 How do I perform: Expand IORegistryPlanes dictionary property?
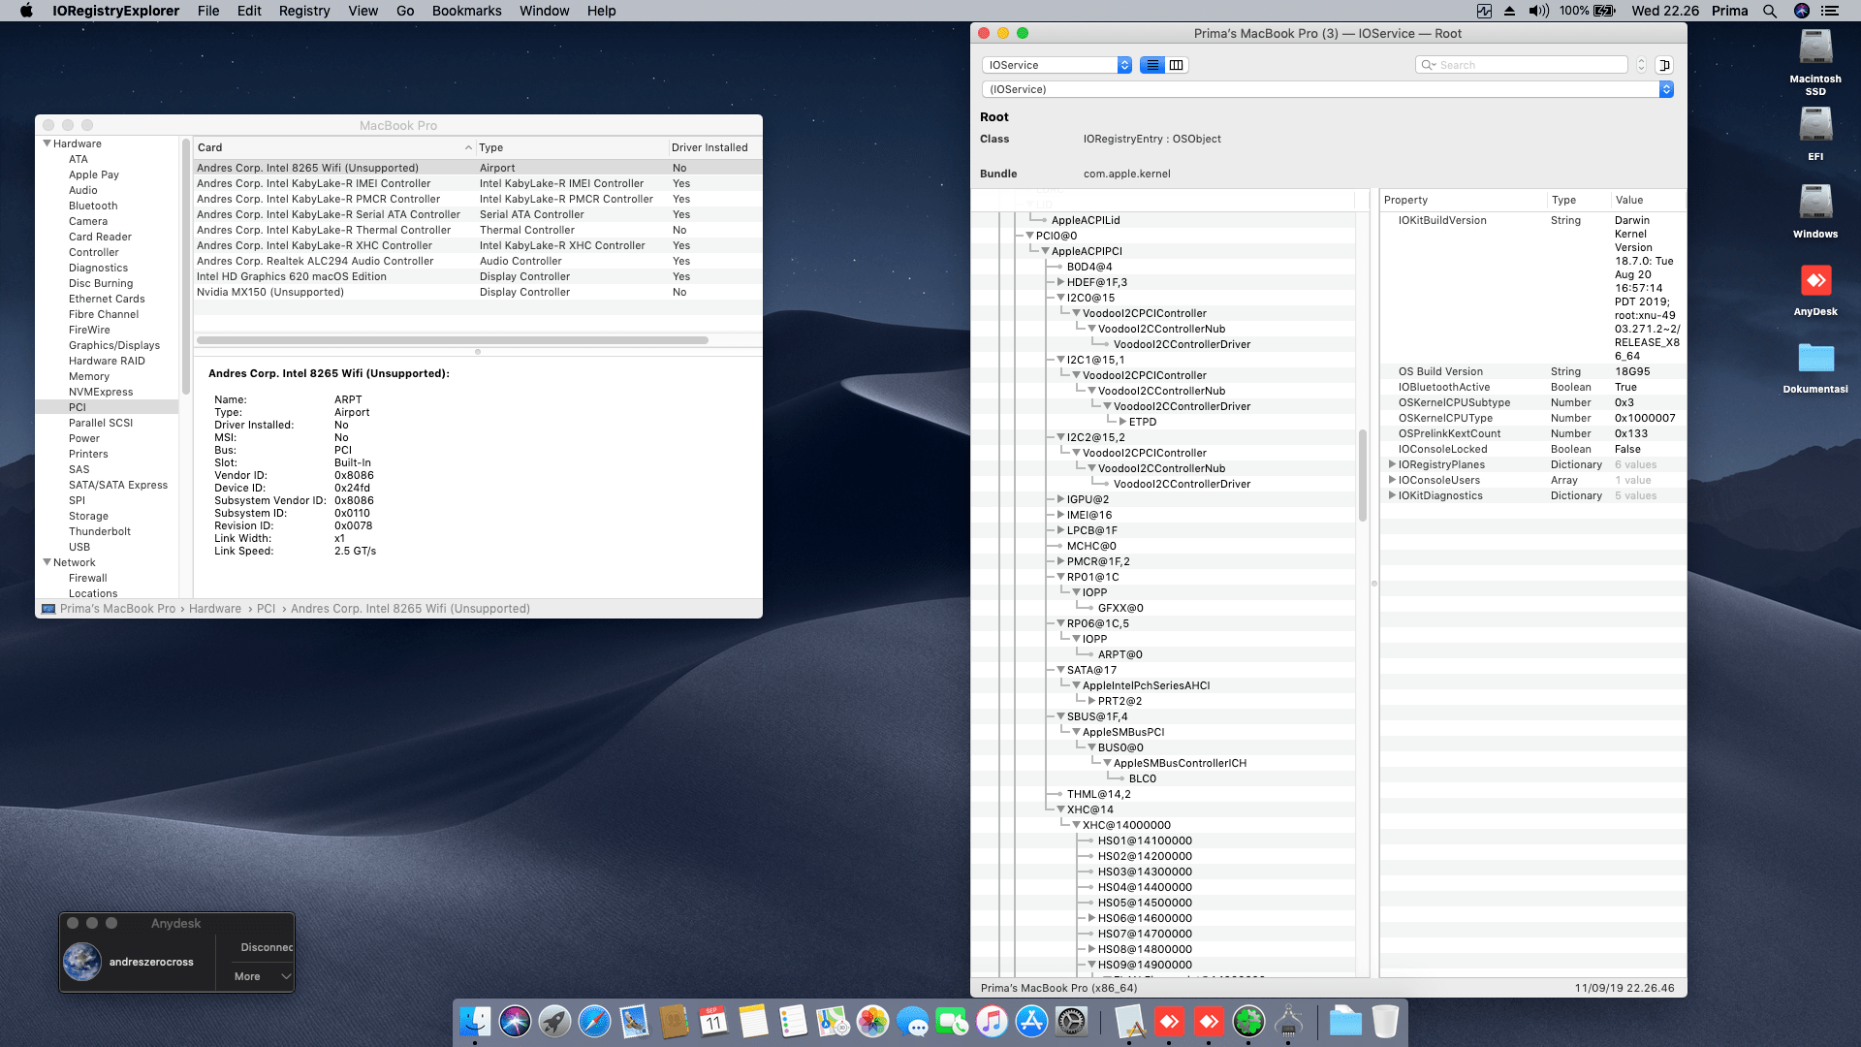[1392, 464]
